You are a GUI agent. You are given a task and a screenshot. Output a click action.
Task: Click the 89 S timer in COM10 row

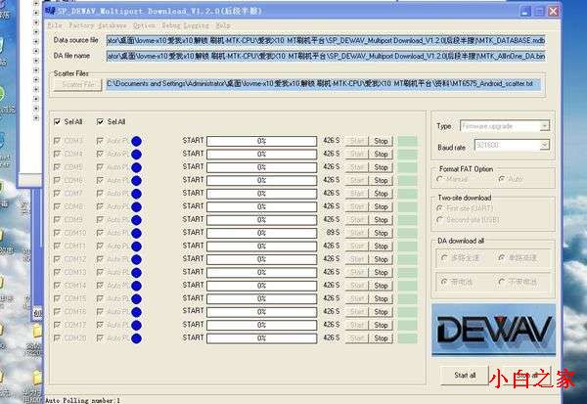pyautogui.click(x=333, y=233)
